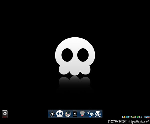Open the milk carton characters dock icon
150x124 pixels.
pos(90,114)
